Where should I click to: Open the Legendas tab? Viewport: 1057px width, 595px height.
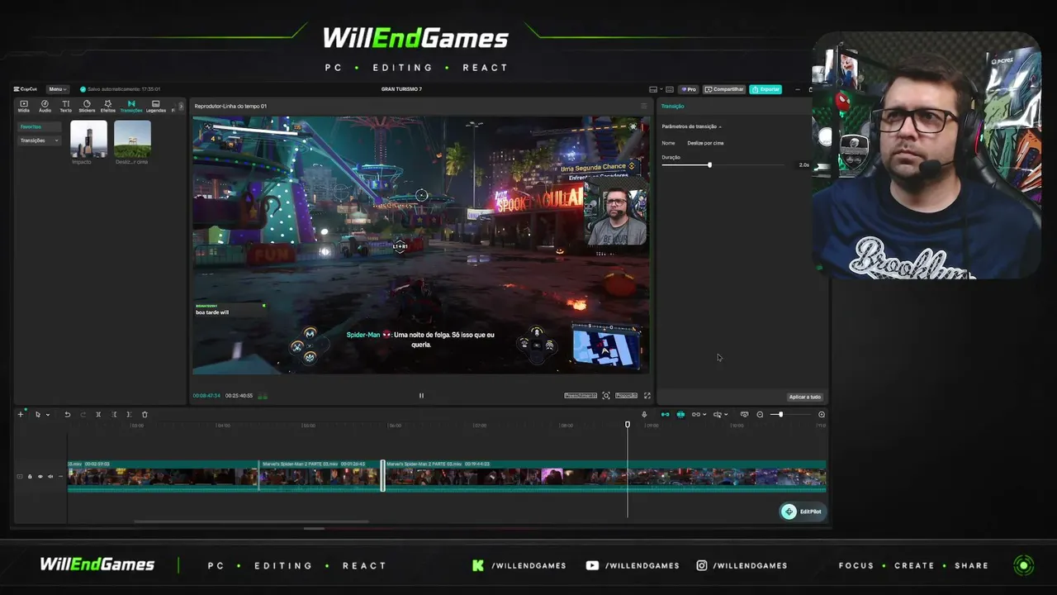click(x=155, y=106)
